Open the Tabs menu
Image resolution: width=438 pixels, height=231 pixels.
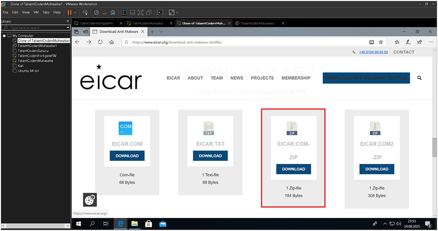[x=46, y=12]
